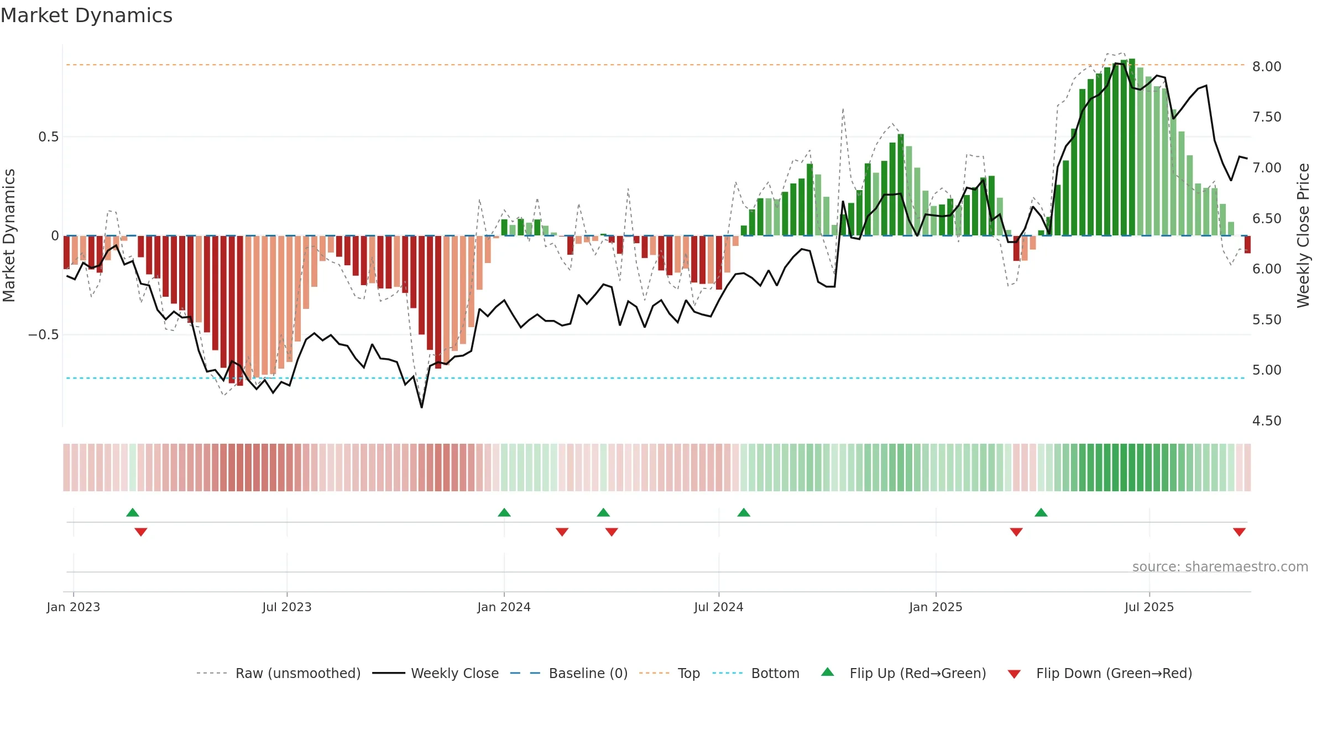This screenshot has width=1327, height=746.
Task: Click the Jul 2025 axis label
Action: click(1149, 607)
